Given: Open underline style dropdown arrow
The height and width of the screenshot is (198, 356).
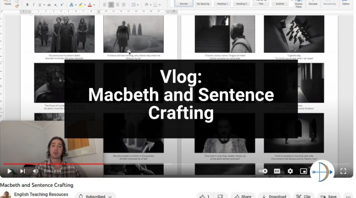Looking at the screenshot, I should point(44,5).
